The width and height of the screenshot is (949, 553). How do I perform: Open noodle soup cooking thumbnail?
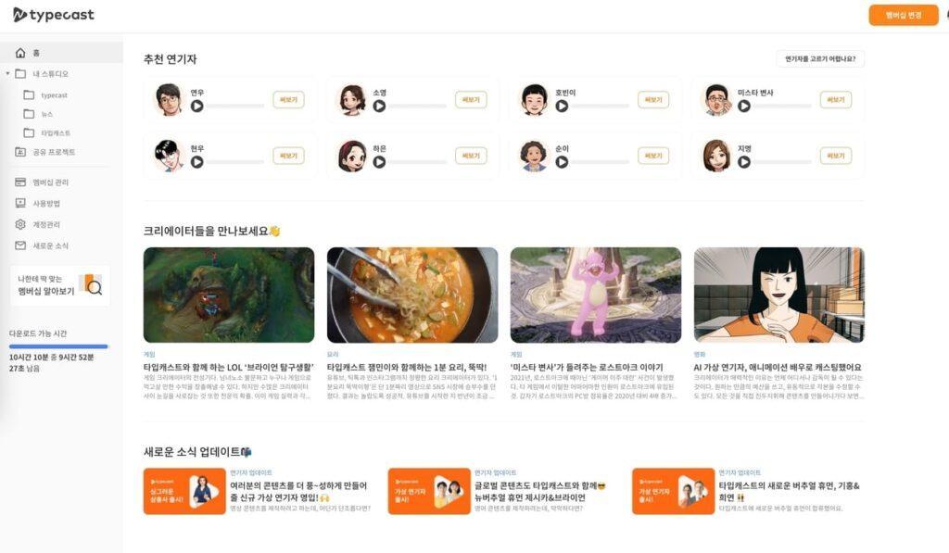tap(412, 295)
